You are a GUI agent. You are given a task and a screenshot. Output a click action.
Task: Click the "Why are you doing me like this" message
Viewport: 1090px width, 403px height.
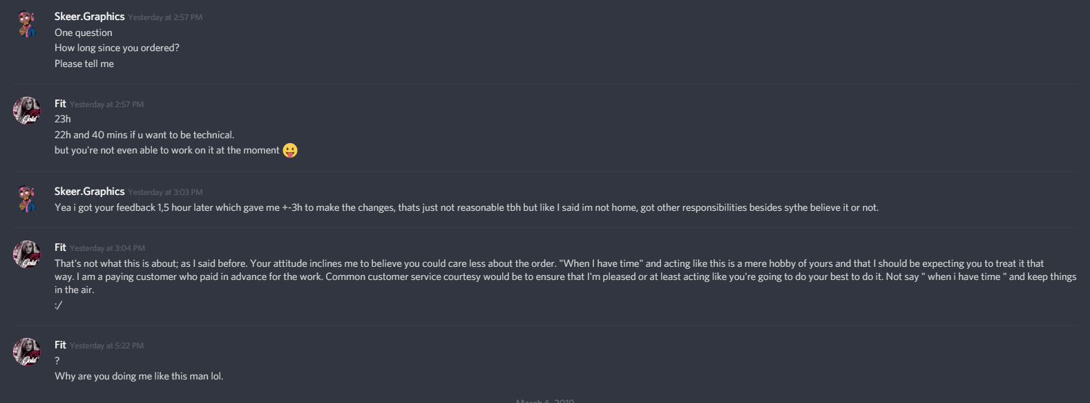[139, 376]
